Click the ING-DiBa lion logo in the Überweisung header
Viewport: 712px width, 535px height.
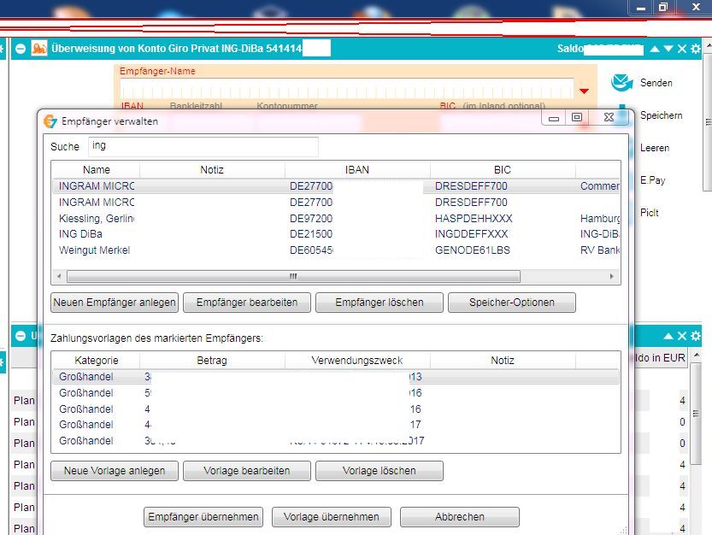[39, 48]
